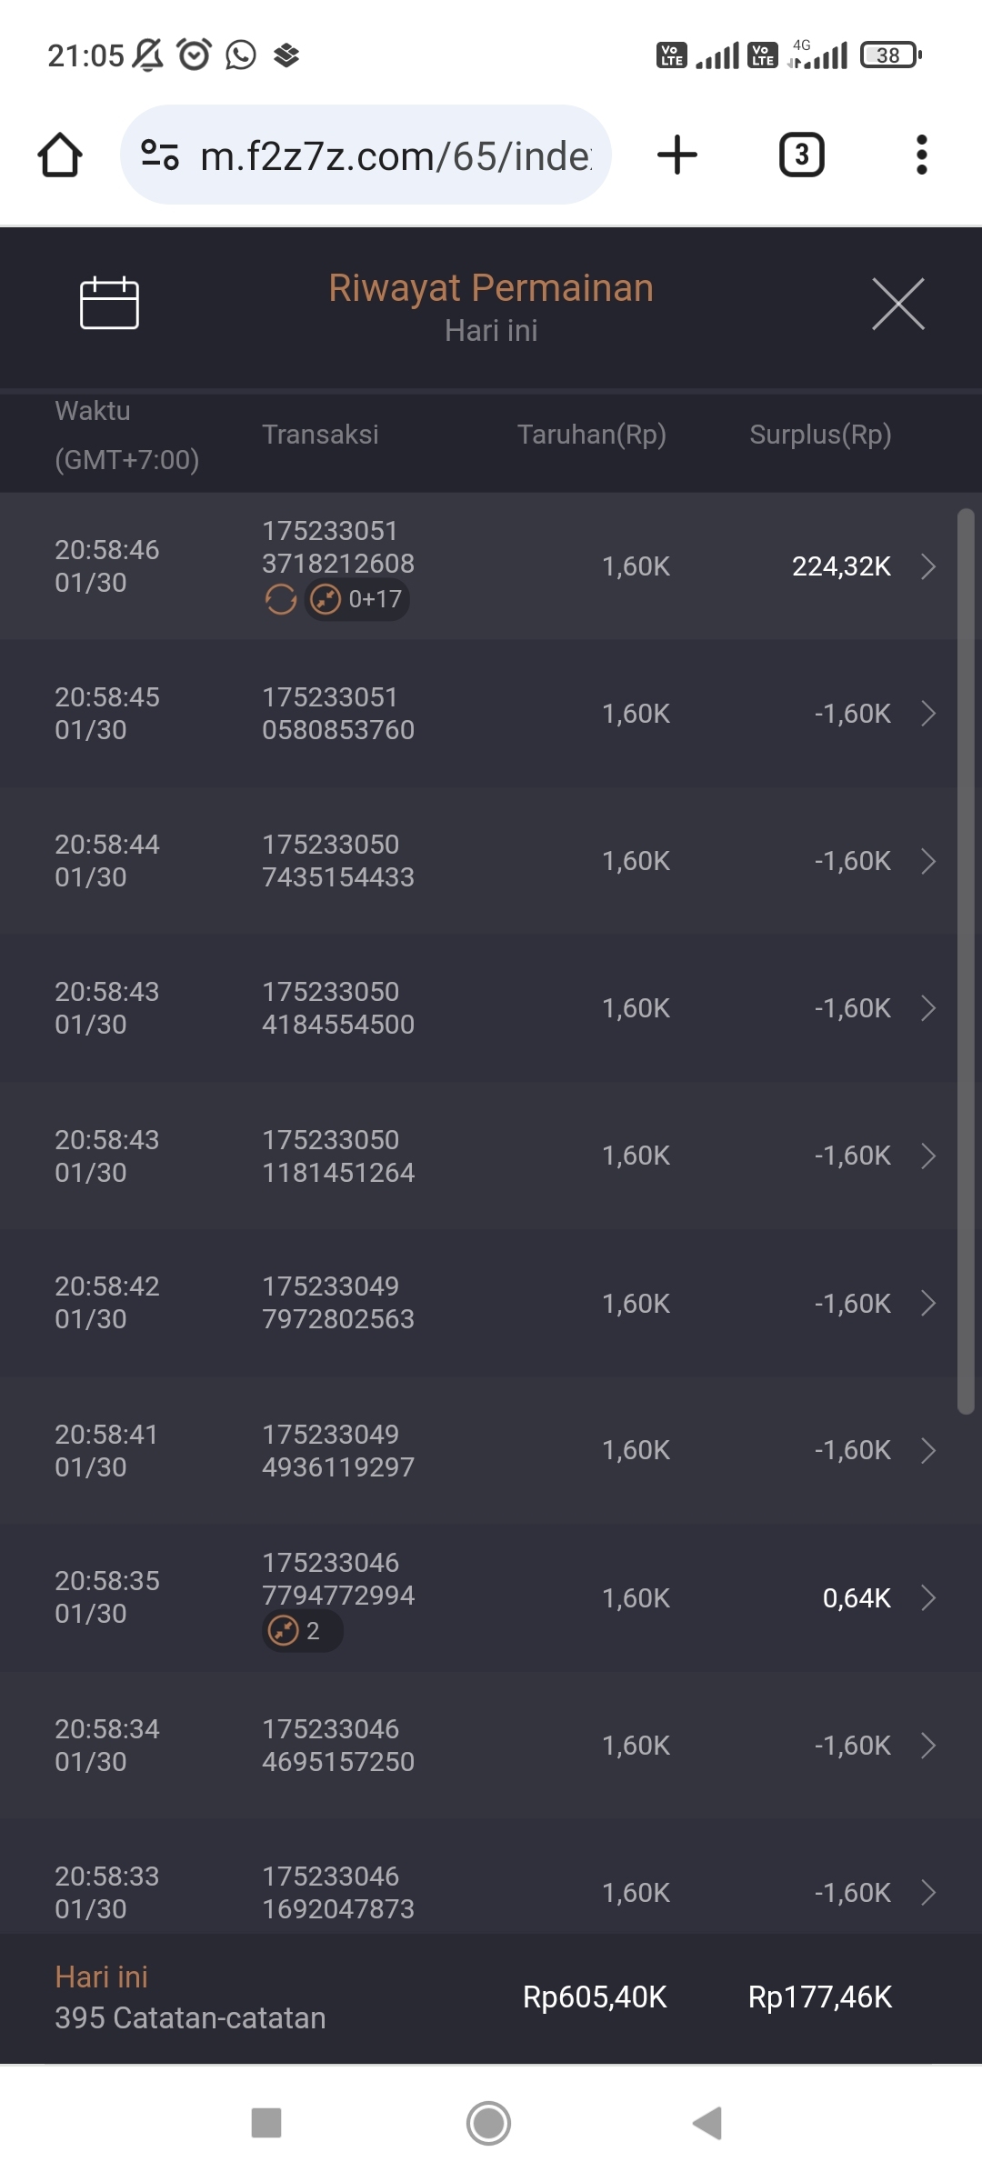Open a new browser tab

point(677,155)
